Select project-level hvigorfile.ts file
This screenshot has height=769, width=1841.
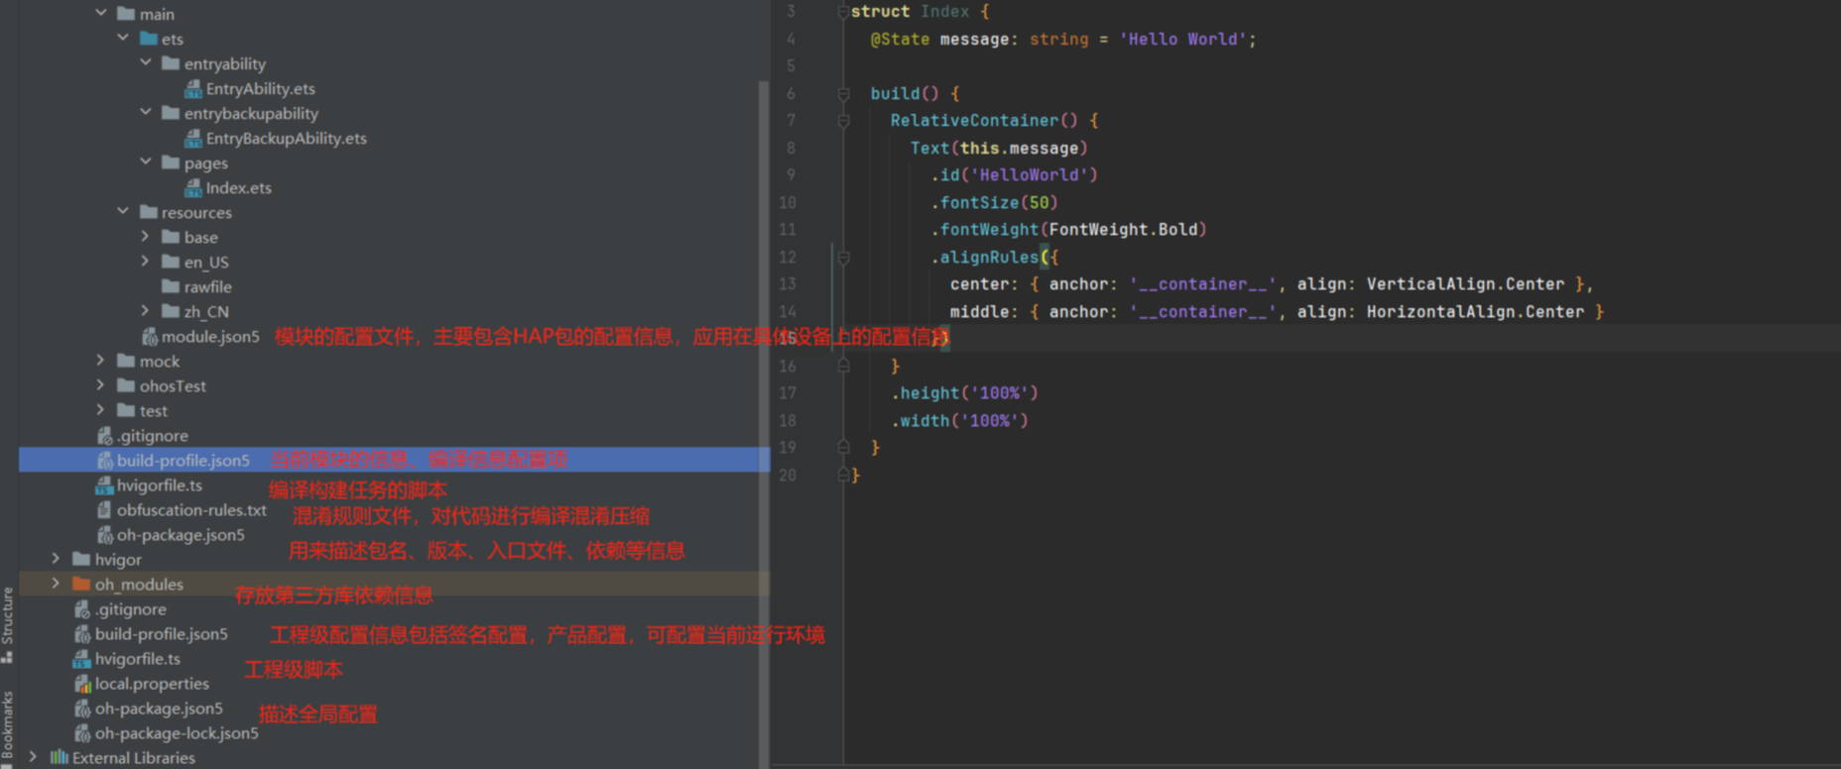click(x=138, y=658)
